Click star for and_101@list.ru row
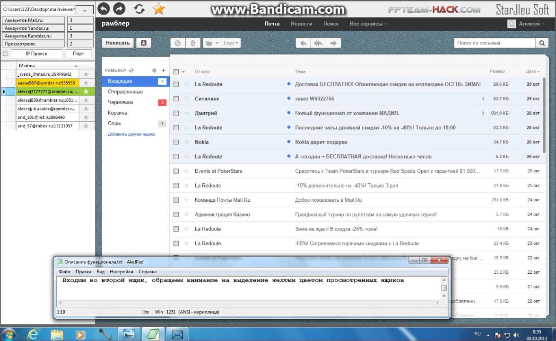 [x=86, y=117]
